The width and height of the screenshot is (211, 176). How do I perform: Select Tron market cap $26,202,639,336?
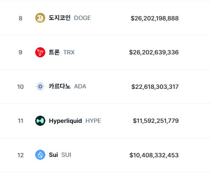pyautogui.click(x=154, y=52)
